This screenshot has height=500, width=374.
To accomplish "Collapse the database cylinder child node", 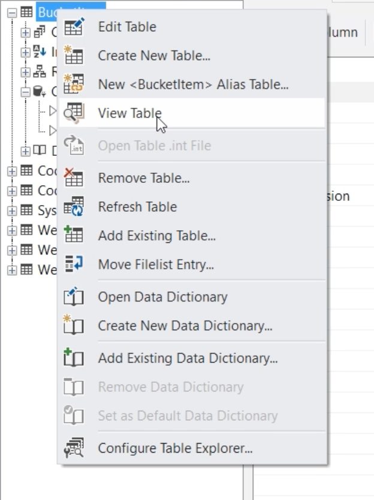I will [x=25, y=92].
